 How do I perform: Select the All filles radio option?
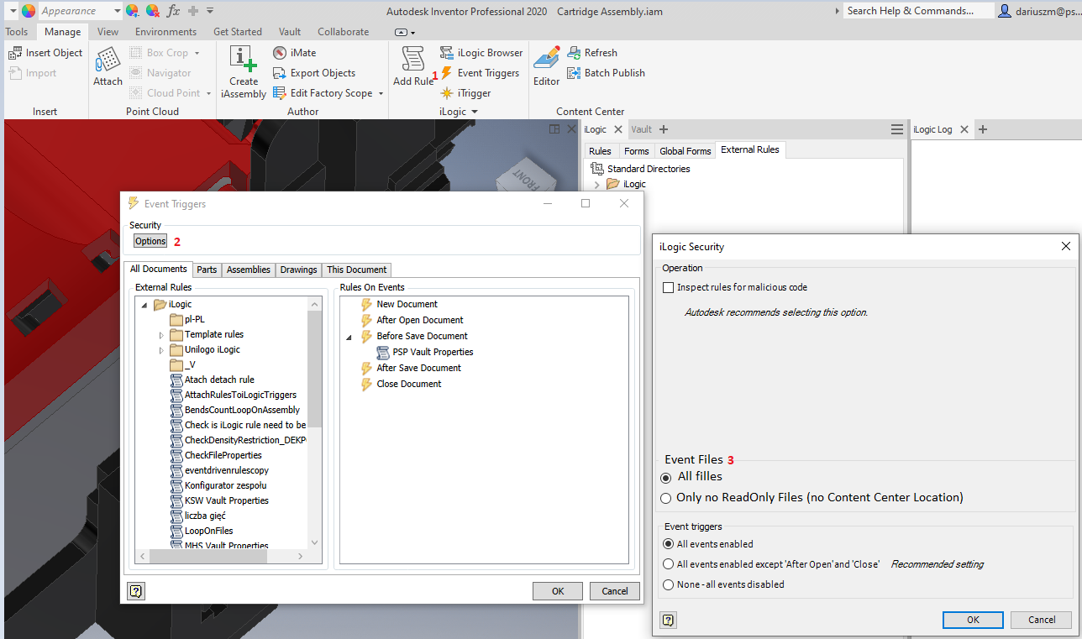(x=666, y=477)
